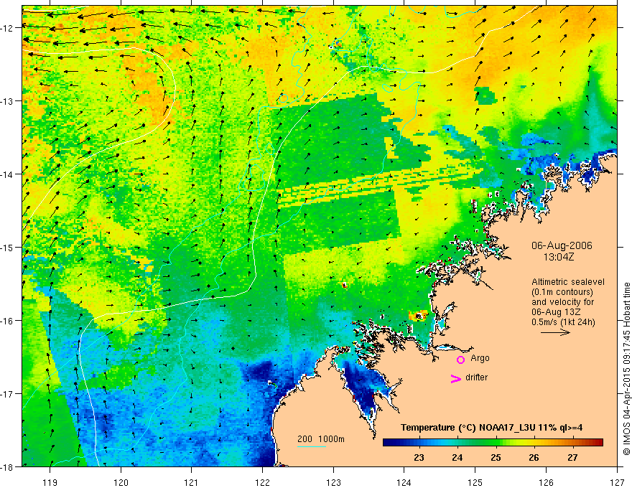Click the 'Argo' legend label
Image resolution: width=632 pixels, height=488 pixels.
480,358
